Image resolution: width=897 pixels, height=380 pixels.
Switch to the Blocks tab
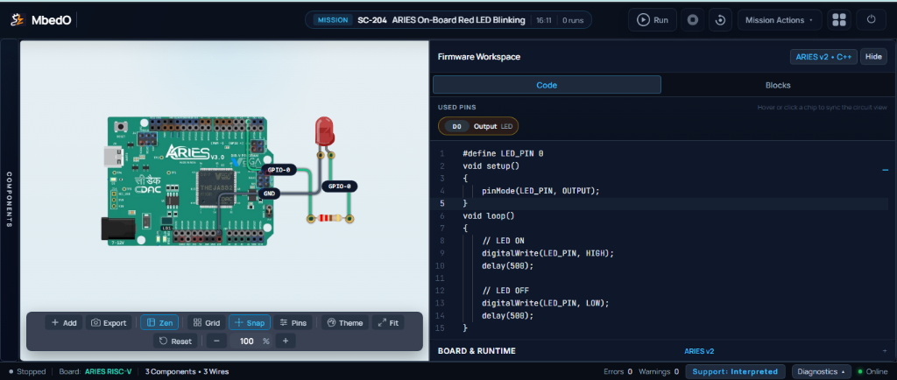pyautogui.click(x=778, y=85)
